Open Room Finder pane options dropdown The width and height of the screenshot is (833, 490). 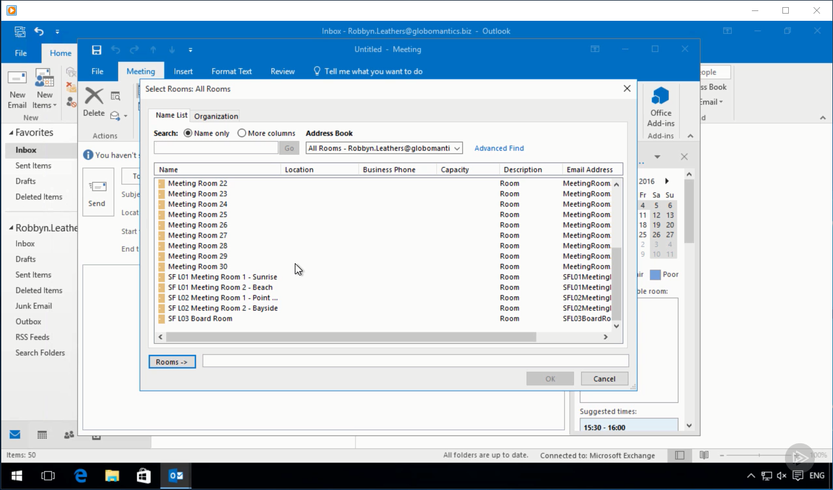click(657, 157)
